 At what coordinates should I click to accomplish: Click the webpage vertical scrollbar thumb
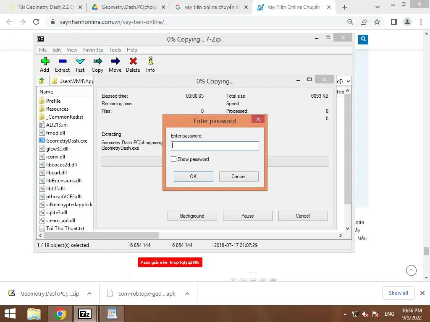[426, 251]
